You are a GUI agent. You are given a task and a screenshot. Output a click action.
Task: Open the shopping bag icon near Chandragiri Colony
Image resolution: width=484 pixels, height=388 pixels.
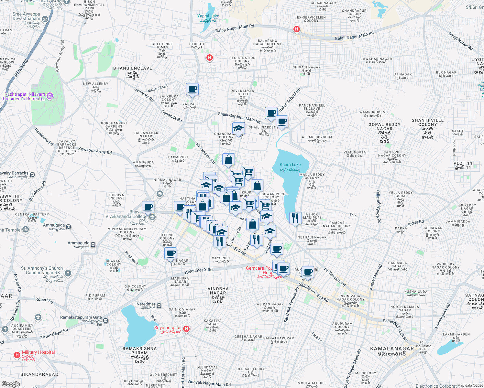tap(228, 160)
